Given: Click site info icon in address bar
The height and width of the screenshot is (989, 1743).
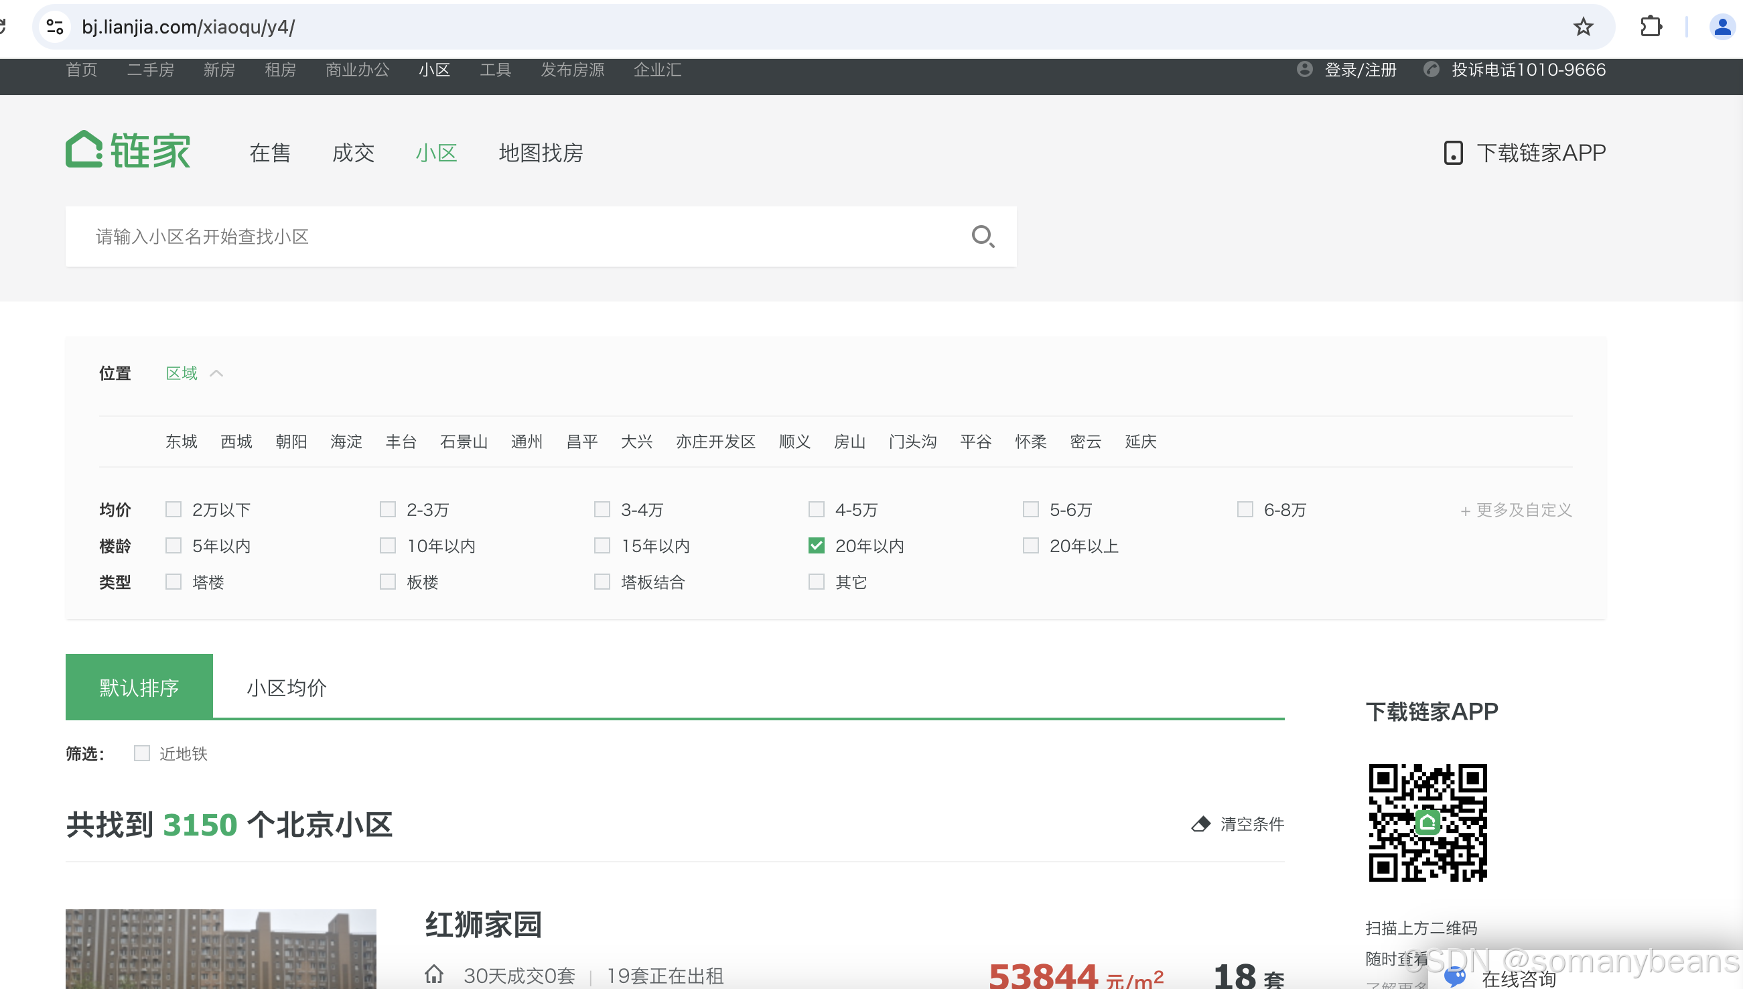Looking at the screenshot, I should tap(54, 27).
